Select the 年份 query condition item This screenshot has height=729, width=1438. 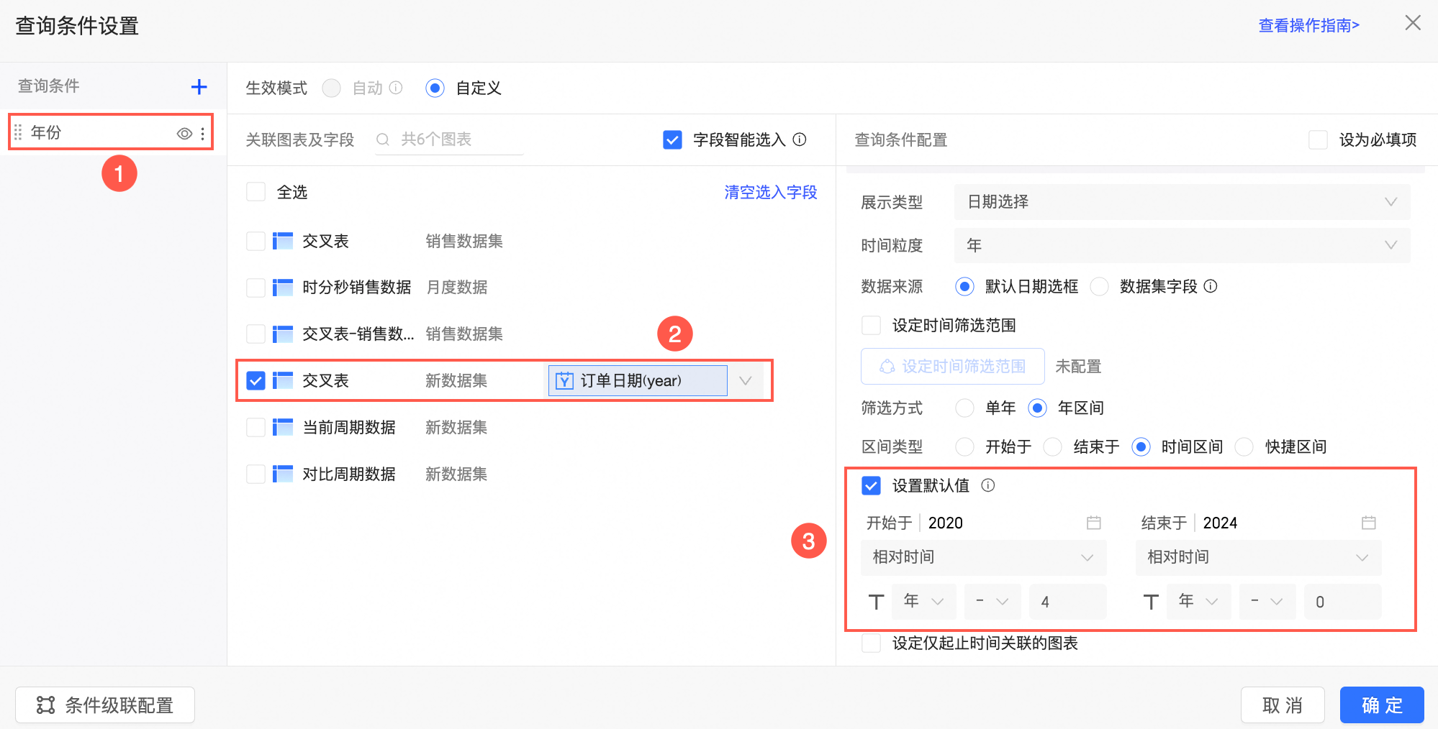pos(111,132)
